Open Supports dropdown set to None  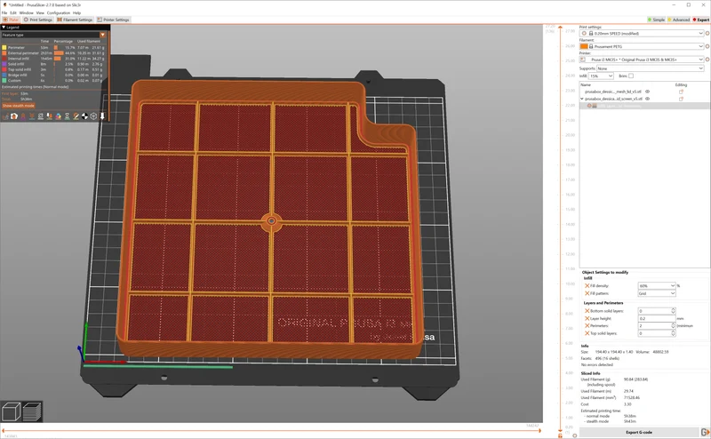650,68
